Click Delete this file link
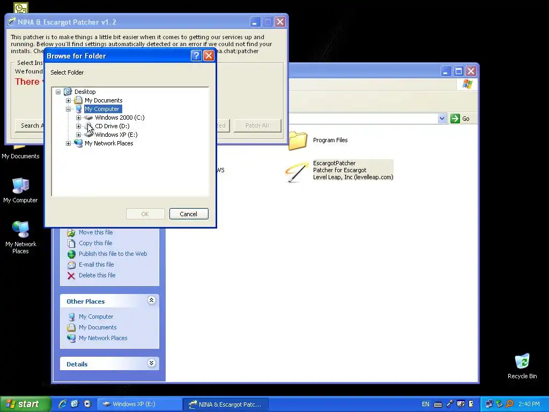Image resolution: width=549 pixels, height=412 pixels. [97, 275]
